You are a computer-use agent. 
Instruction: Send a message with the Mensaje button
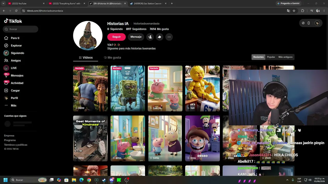pyautogui.click(x=136, y=37)
